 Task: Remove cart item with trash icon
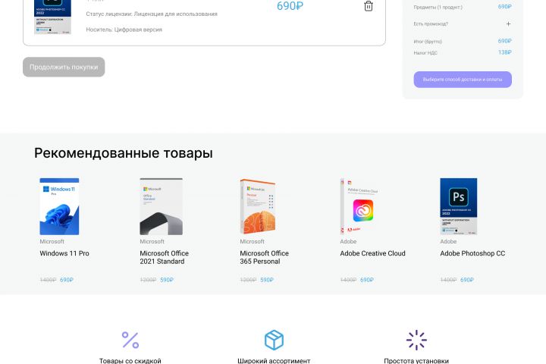368,6
